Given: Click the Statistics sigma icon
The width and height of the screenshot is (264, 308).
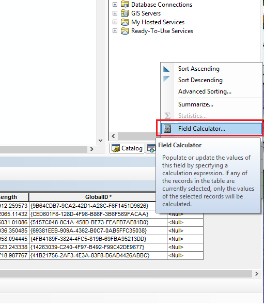Looking at the screenshot, I should point(167,116).
